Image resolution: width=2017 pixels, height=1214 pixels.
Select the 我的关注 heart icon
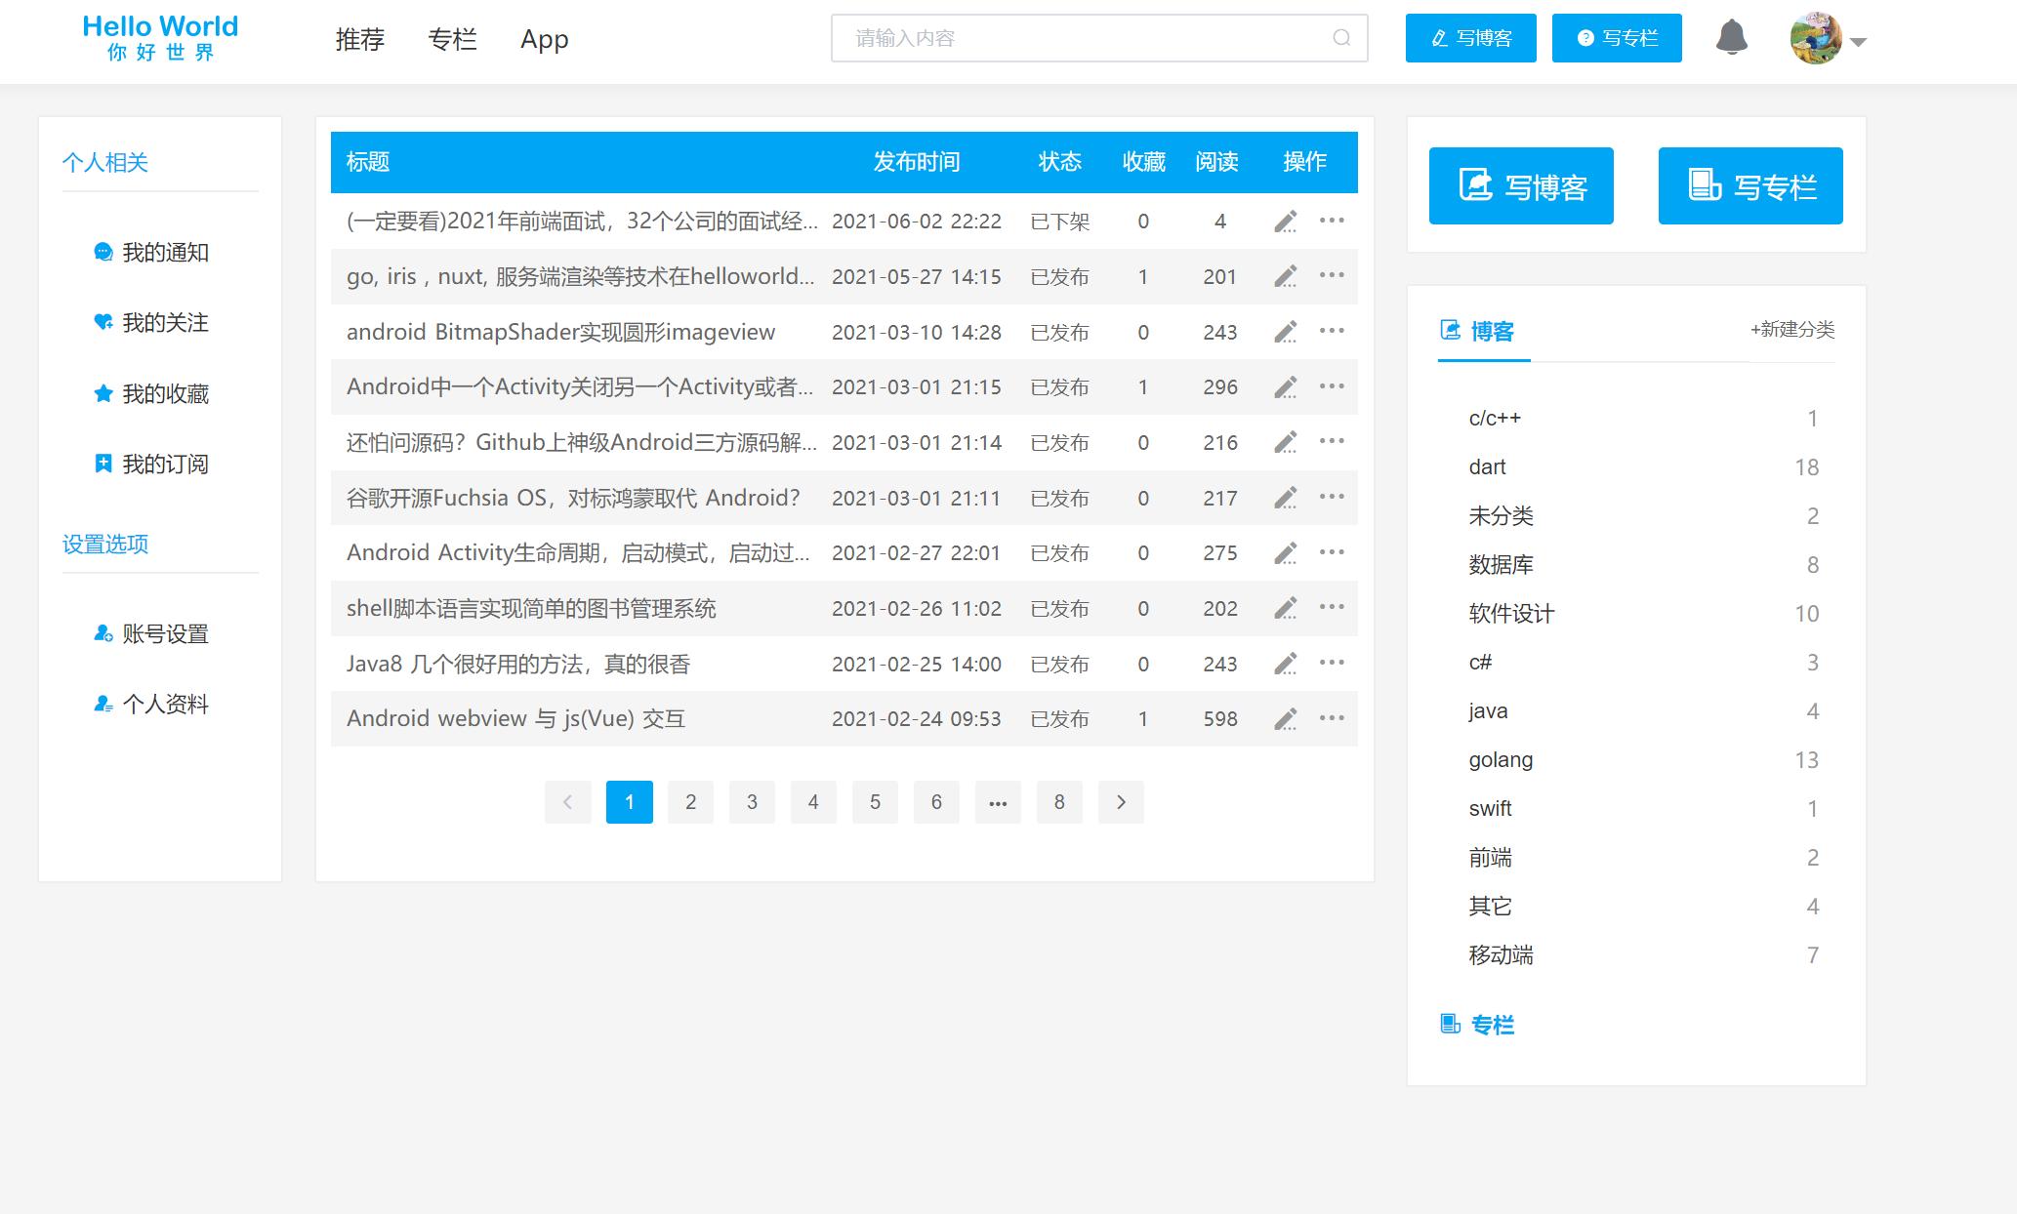104,322
